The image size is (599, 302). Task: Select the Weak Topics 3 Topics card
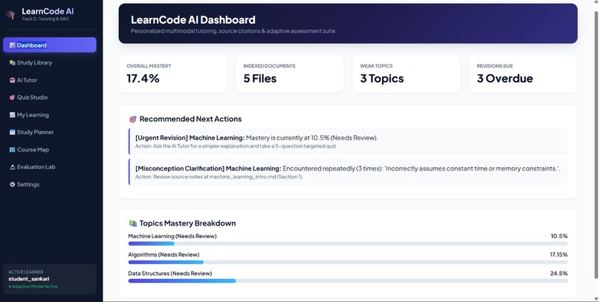tap(407, 73)
